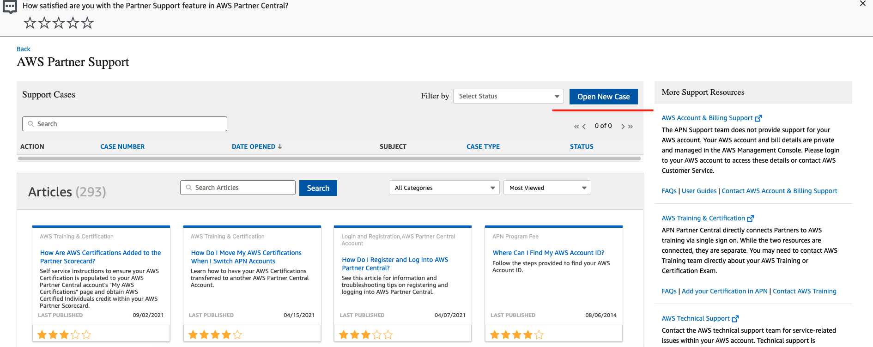This screenshot has height=347, width=873.
Task: Open the Select Status filter dropdown
Action: tap(509, 96)
